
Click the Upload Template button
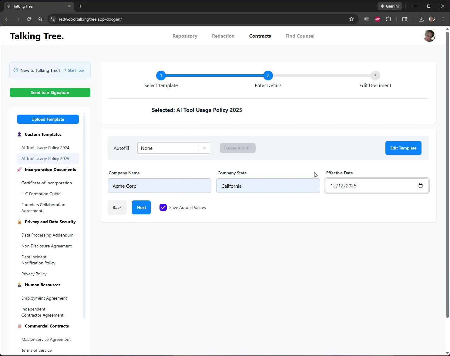(48, 119)
